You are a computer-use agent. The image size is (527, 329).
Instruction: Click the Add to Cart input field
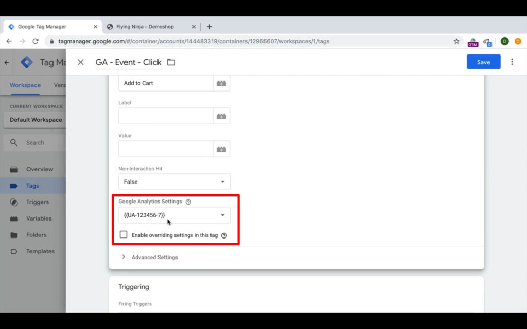pyautogui.click(x=166, y=83)
